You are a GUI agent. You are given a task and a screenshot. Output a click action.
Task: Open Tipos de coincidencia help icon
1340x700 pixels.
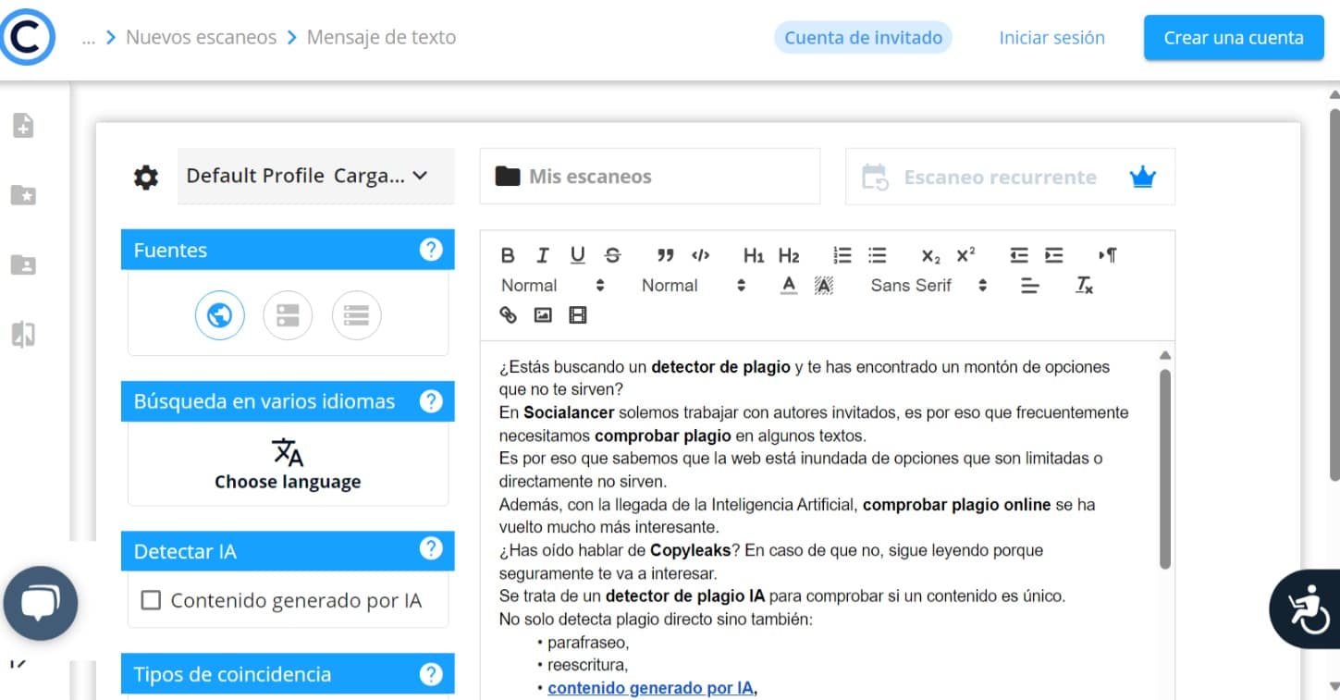pyautogui.click(x=431, y=674)
